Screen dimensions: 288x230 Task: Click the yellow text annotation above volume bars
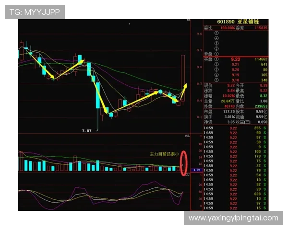[164, 154]
